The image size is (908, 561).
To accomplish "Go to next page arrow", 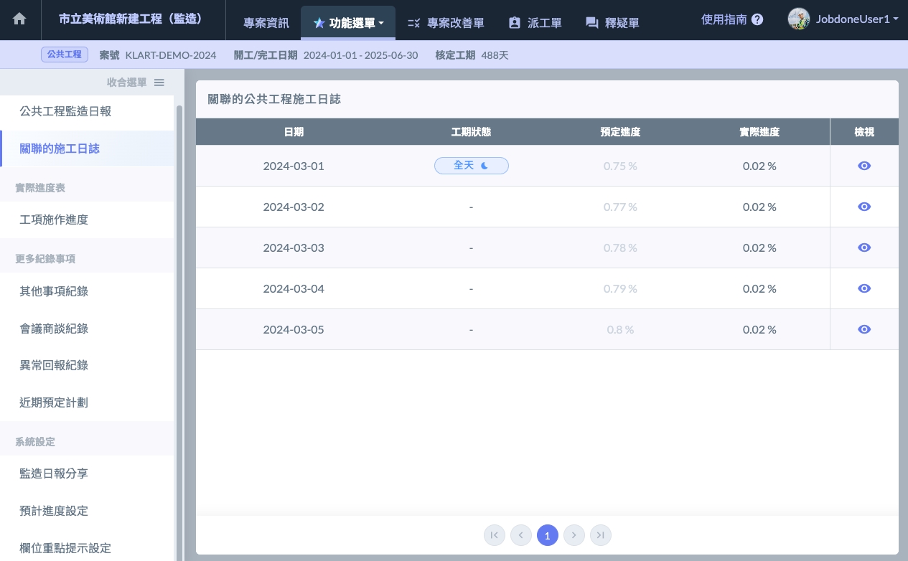I will point(574,535).
